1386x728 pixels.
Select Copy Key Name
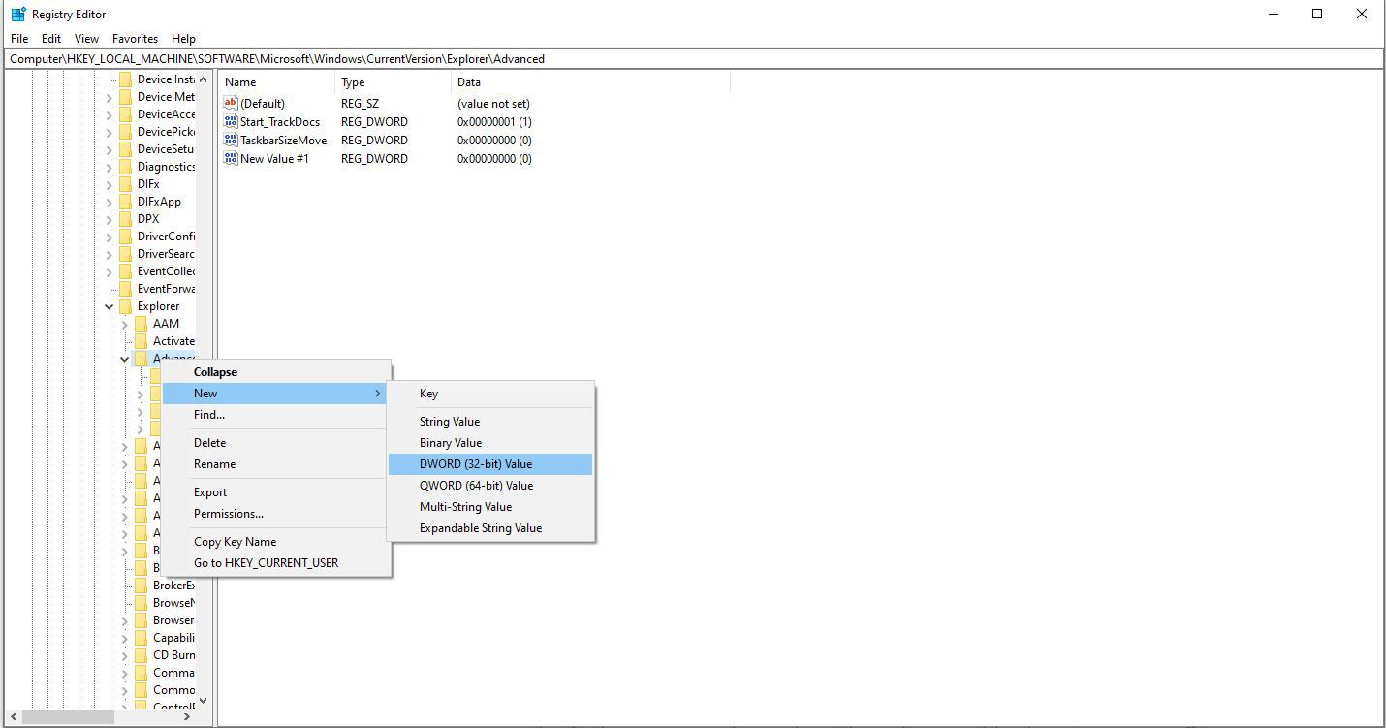click(x=276, y=542)
